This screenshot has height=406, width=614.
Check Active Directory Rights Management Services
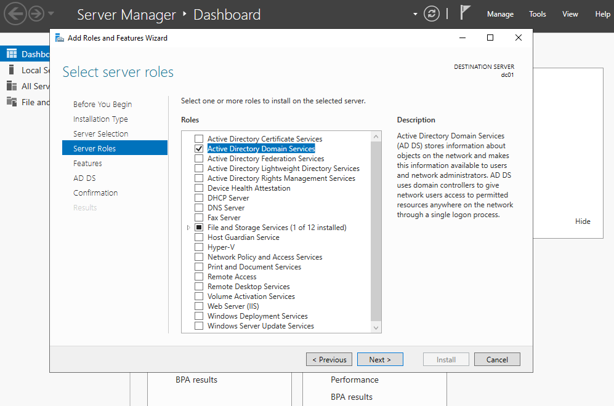[199, 178]
